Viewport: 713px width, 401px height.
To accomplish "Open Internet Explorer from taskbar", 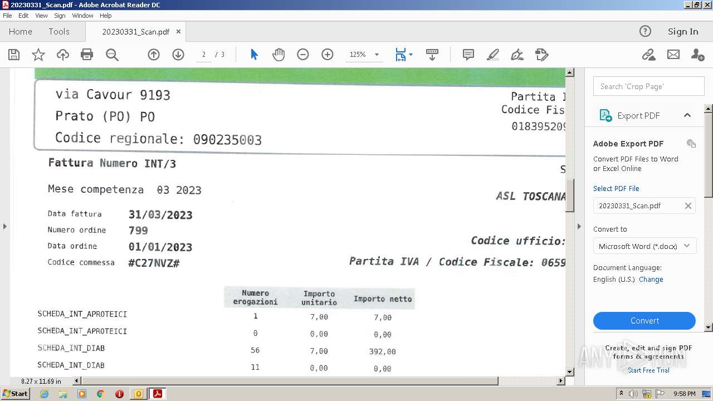I will 45,394.
